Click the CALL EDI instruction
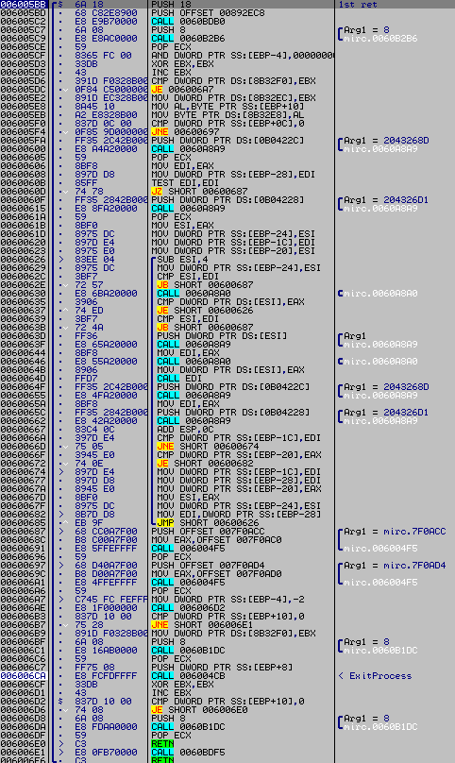455x763 pixels. (176, 378)
